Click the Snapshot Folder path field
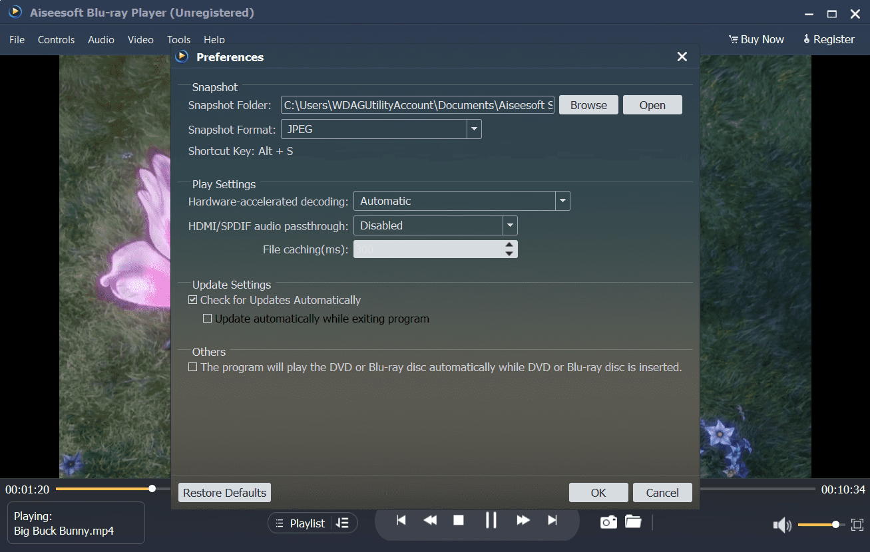Screen dimensions: 870x552 pyautogui.click(x=417, y=105)
